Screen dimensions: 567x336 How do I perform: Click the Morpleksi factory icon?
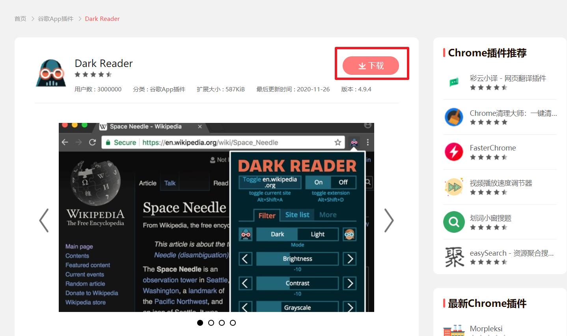(454, 331)
